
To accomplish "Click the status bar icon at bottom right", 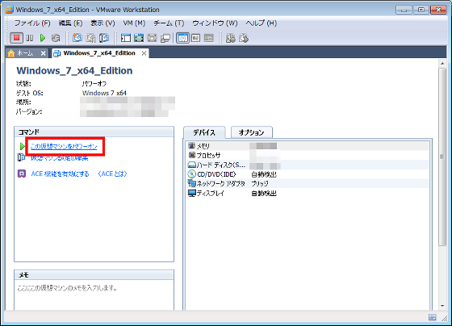I will click(433, 317).
